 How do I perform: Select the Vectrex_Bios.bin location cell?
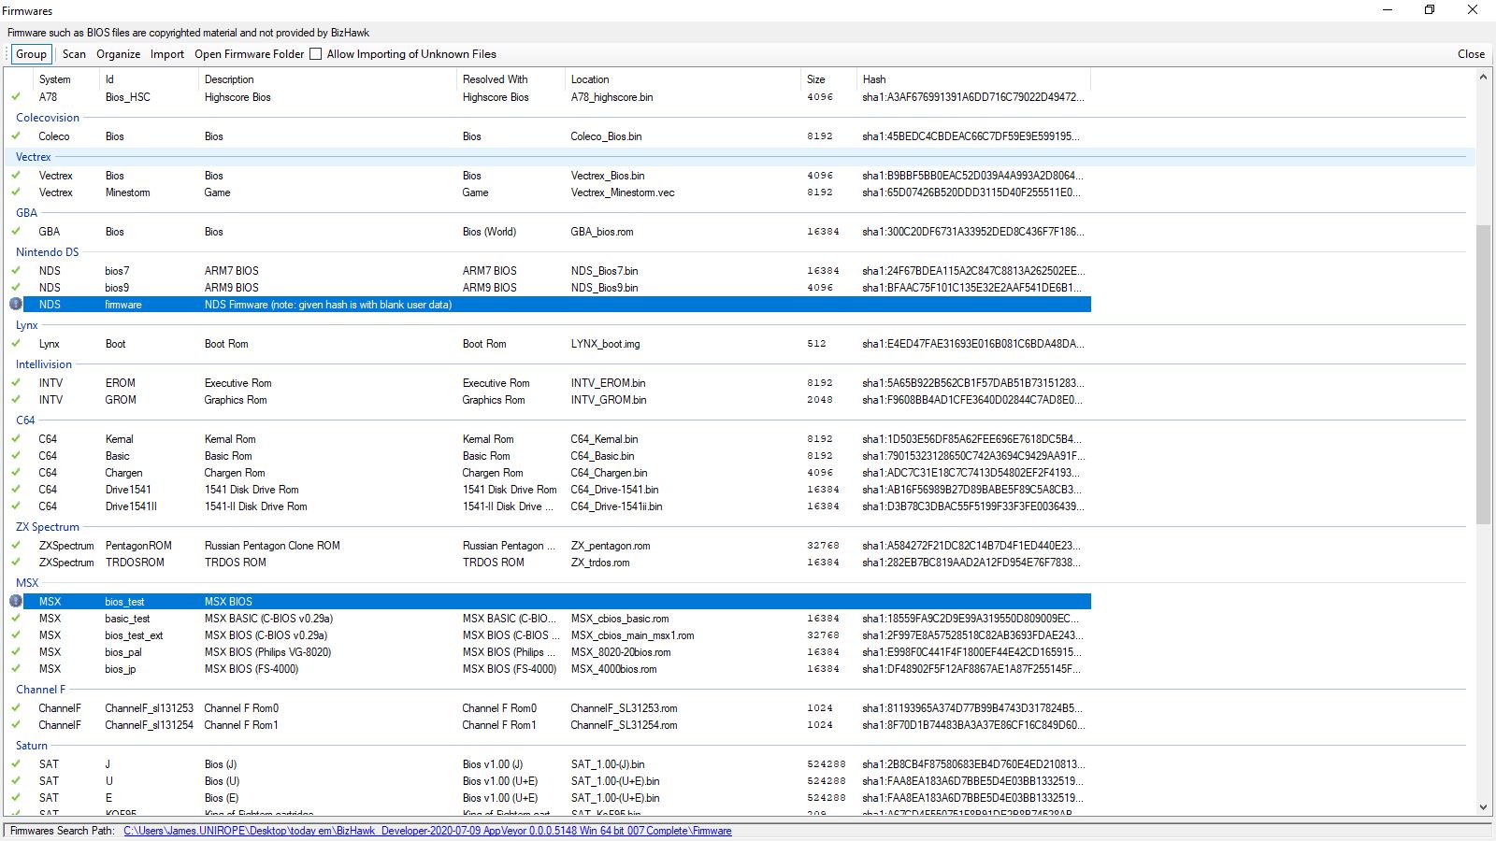tap(608, 176)
